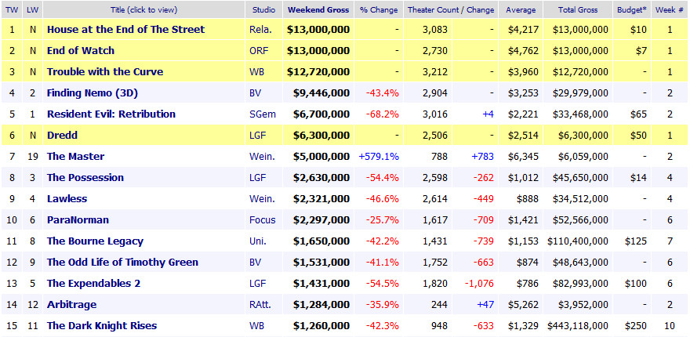Click LGF studio in The Possession row
The width and height of the screenshot is (690, 337).
click(257, 177)
